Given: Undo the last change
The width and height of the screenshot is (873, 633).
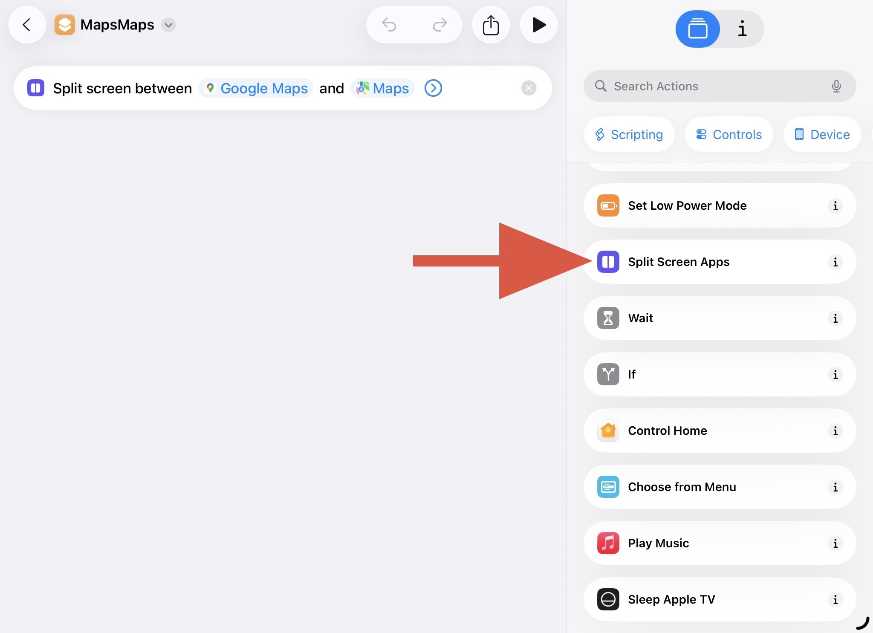Looking at the screenshot, I should coord(389,25).
